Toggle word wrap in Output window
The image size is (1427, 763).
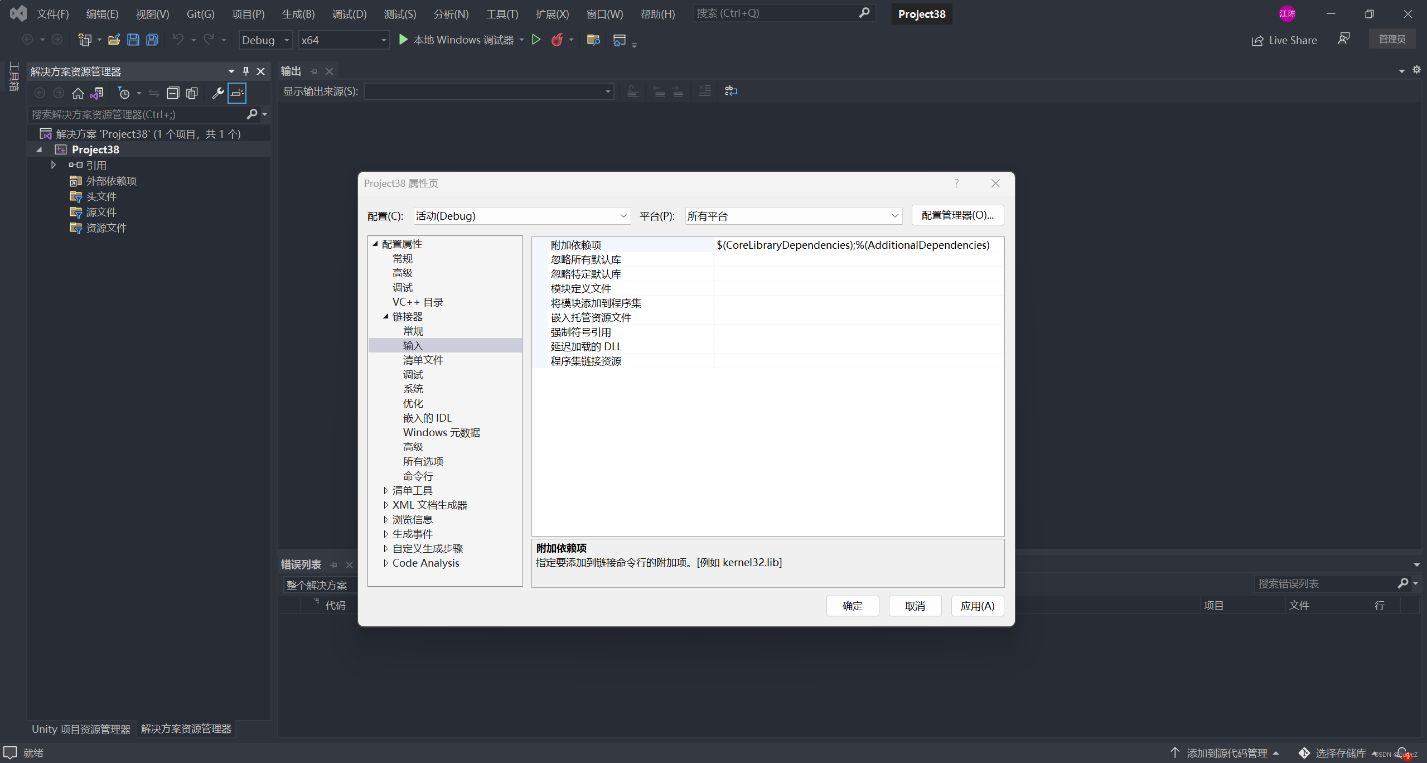click(731, 91)
